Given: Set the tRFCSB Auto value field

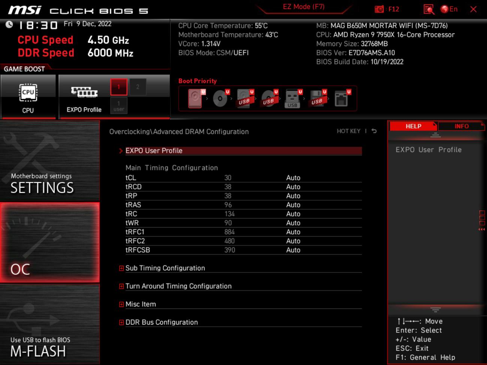Looking at the screenshot, I should tap(293, 250).
